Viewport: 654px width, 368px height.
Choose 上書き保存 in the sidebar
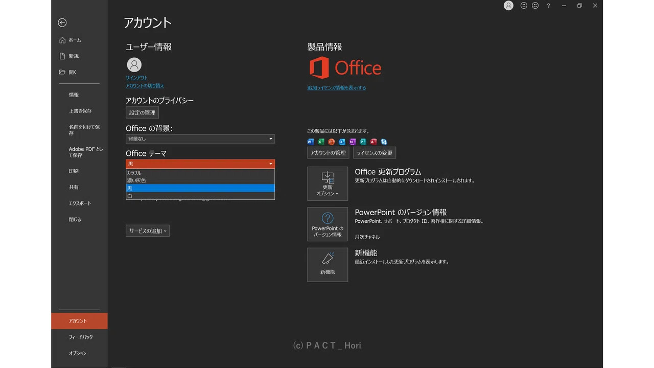point(79,111)
